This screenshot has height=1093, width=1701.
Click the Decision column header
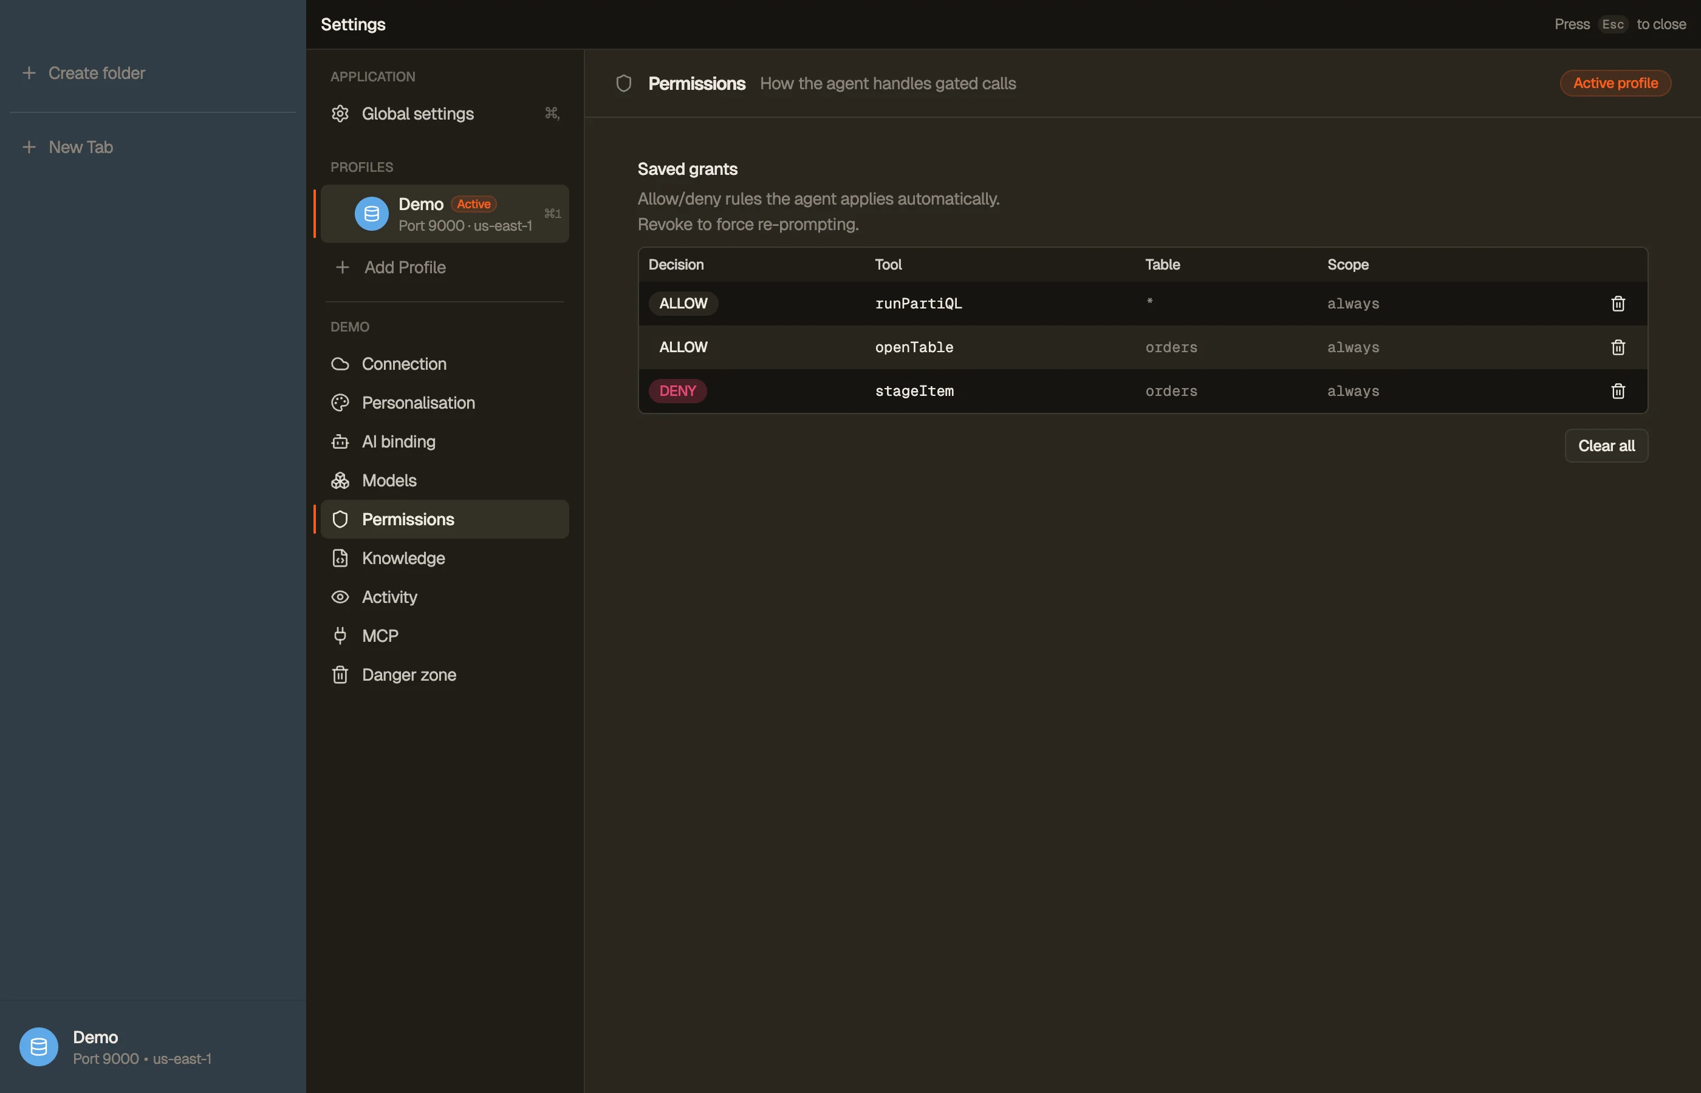pos(676,265)
